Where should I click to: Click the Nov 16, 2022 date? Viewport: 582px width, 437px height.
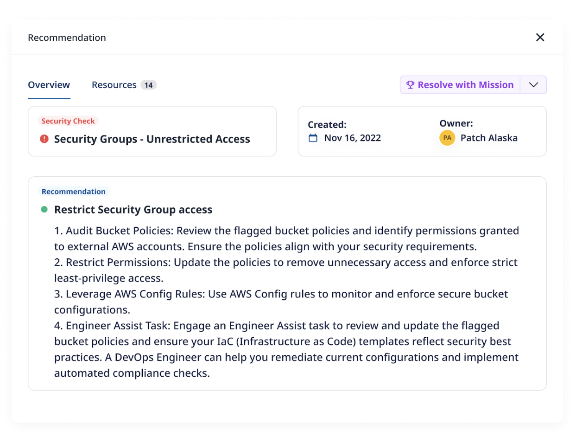coord(352,138)
